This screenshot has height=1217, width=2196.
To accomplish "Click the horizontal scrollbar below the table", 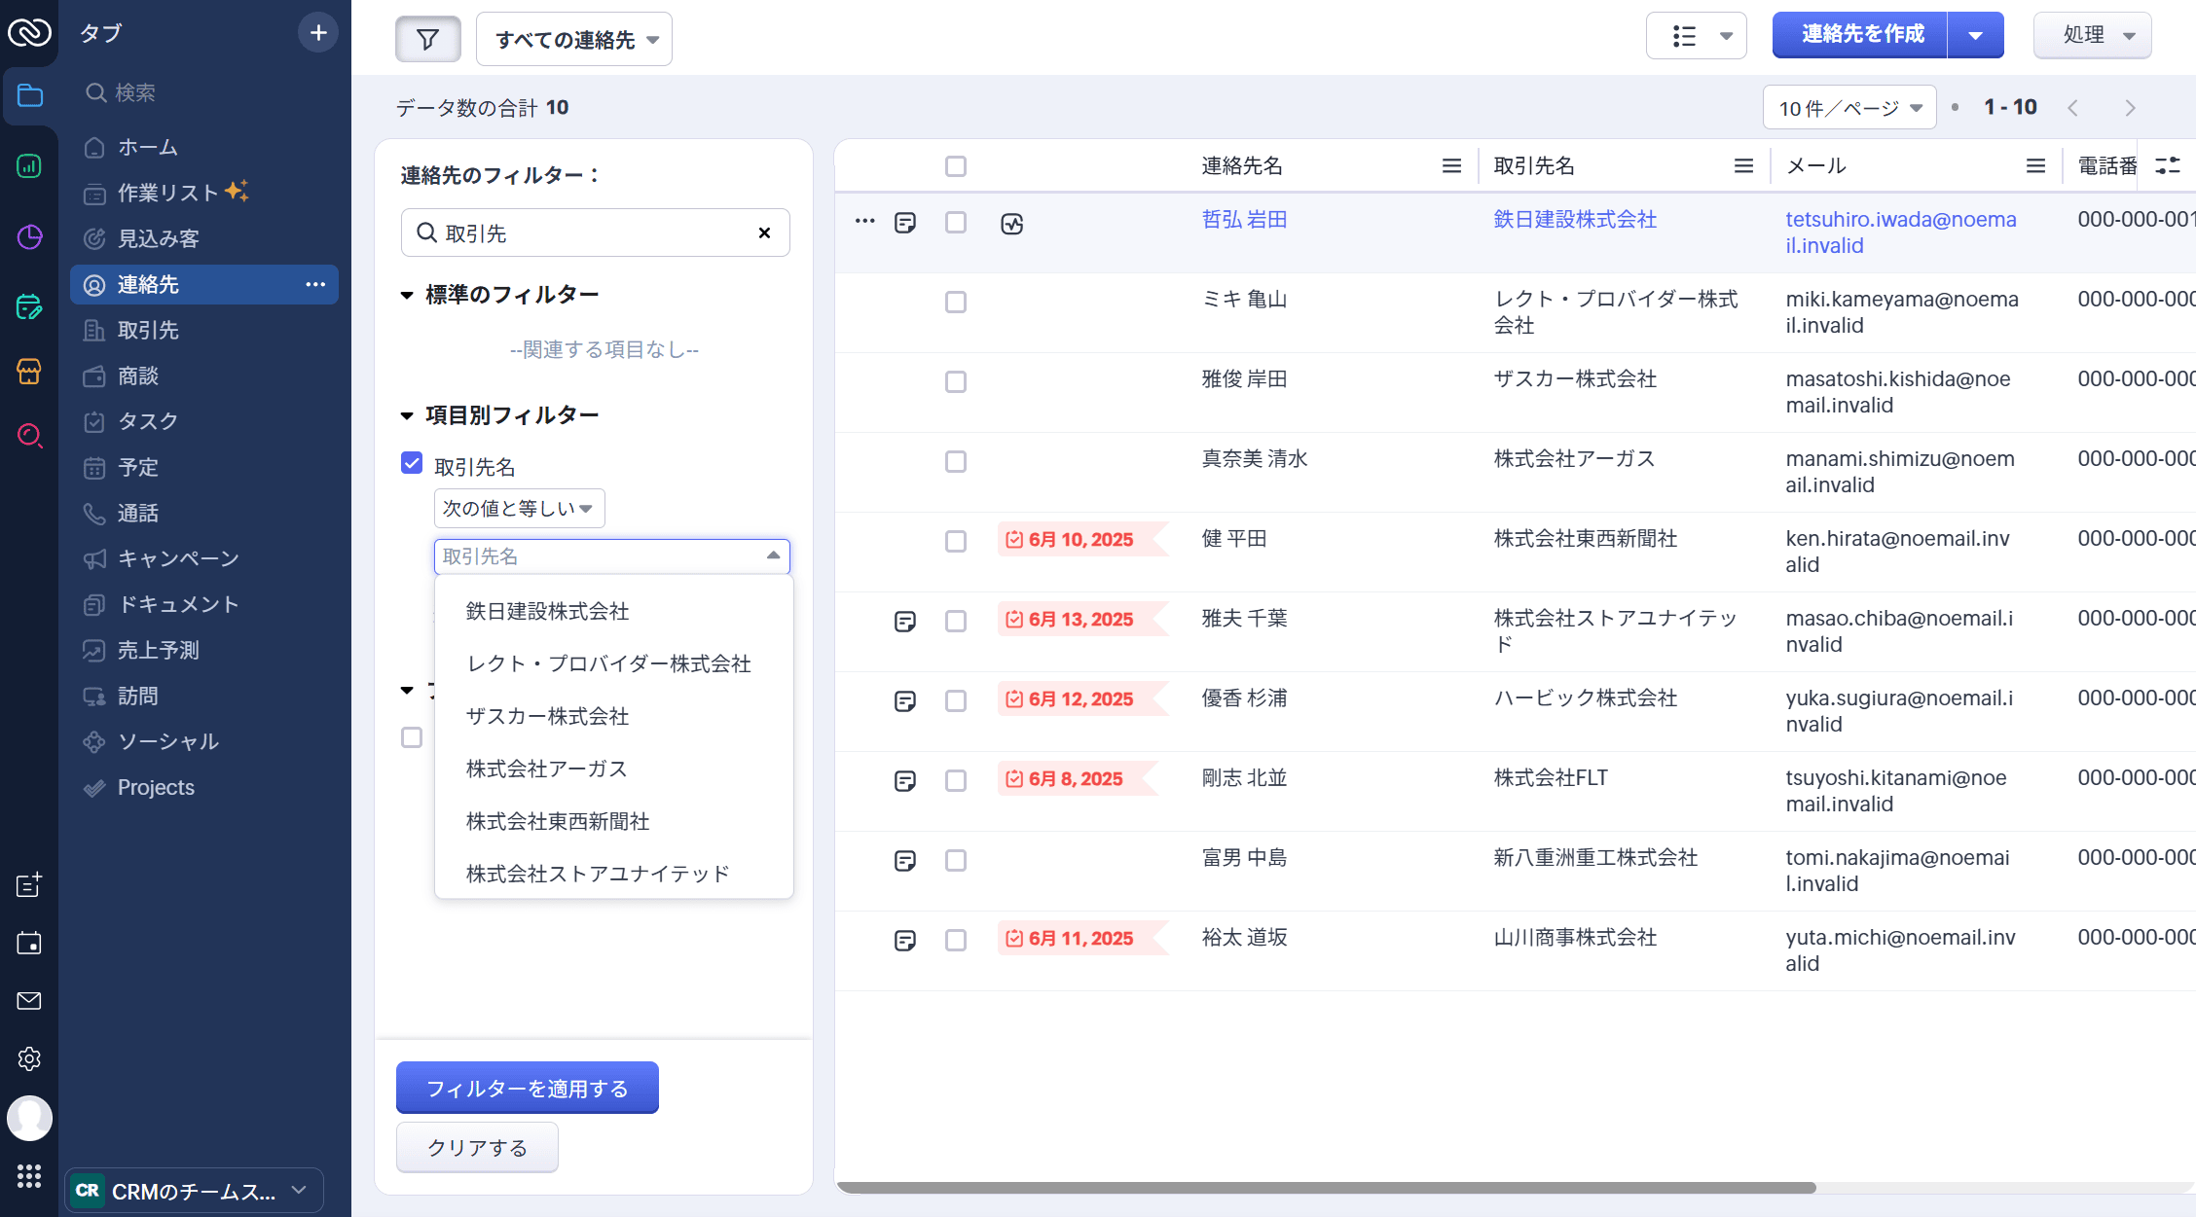I will point(1324,1187).
